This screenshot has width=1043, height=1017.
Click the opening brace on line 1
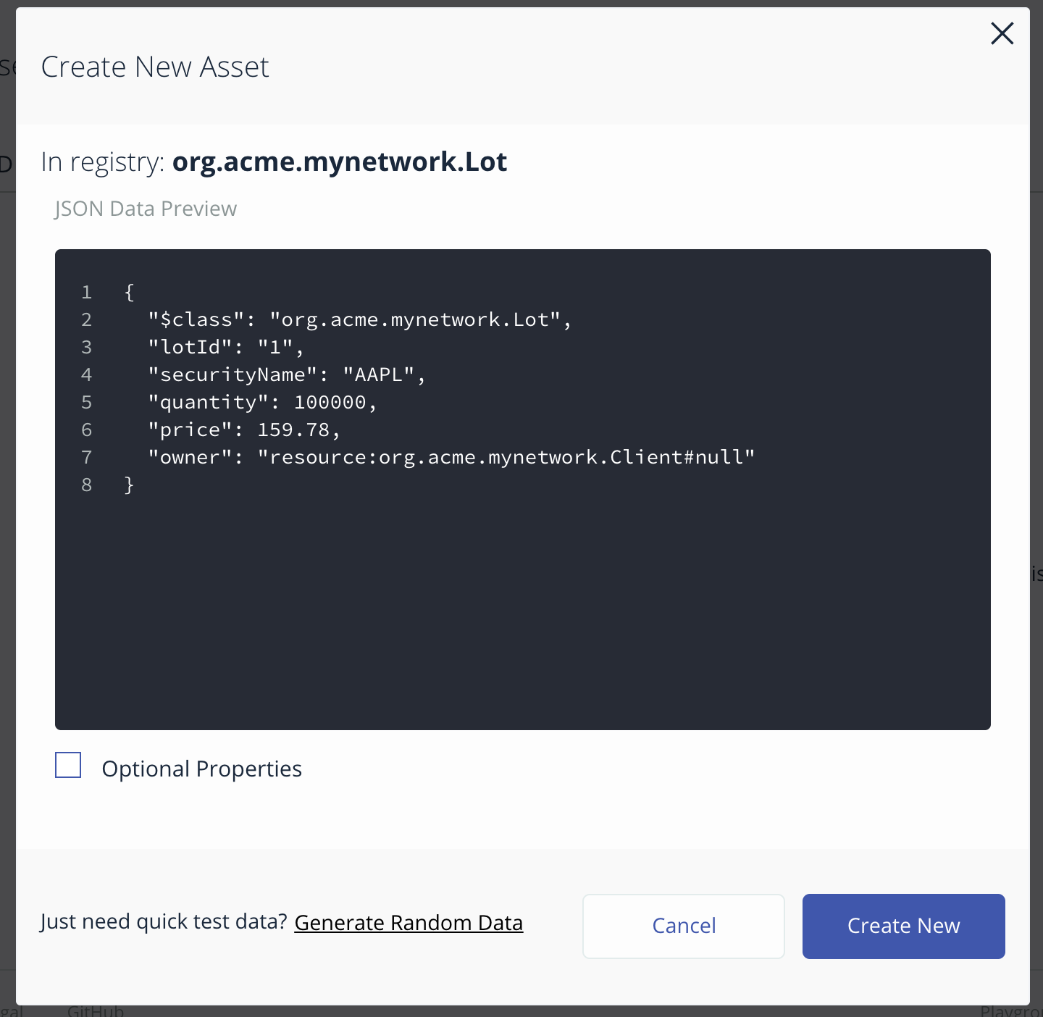pos(129,293)
